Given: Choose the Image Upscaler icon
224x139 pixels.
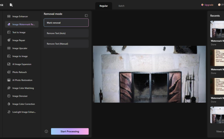Looking at the screenshot, I should 9,48.
